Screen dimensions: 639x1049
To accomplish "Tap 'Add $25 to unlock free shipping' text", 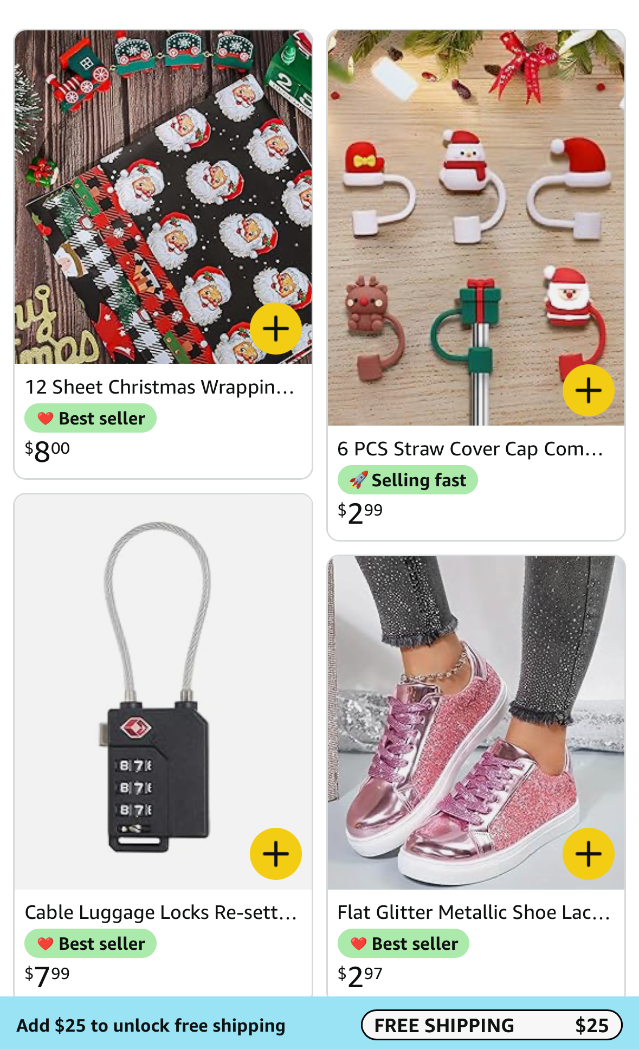I will point(151,1025).
